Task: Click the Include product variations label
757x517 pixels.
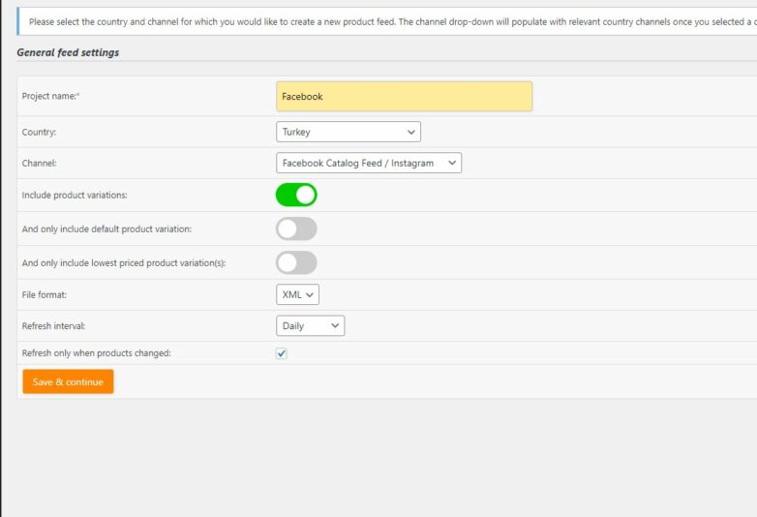Action: (75, 196)
